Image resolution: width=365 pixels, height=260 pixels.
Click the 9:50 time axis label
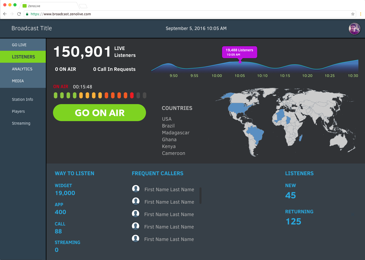click(x=174, y=76)
